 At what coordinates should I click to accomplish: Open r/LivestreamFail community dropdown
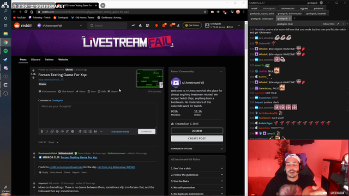pyautogui.click(x=59, y=26)
